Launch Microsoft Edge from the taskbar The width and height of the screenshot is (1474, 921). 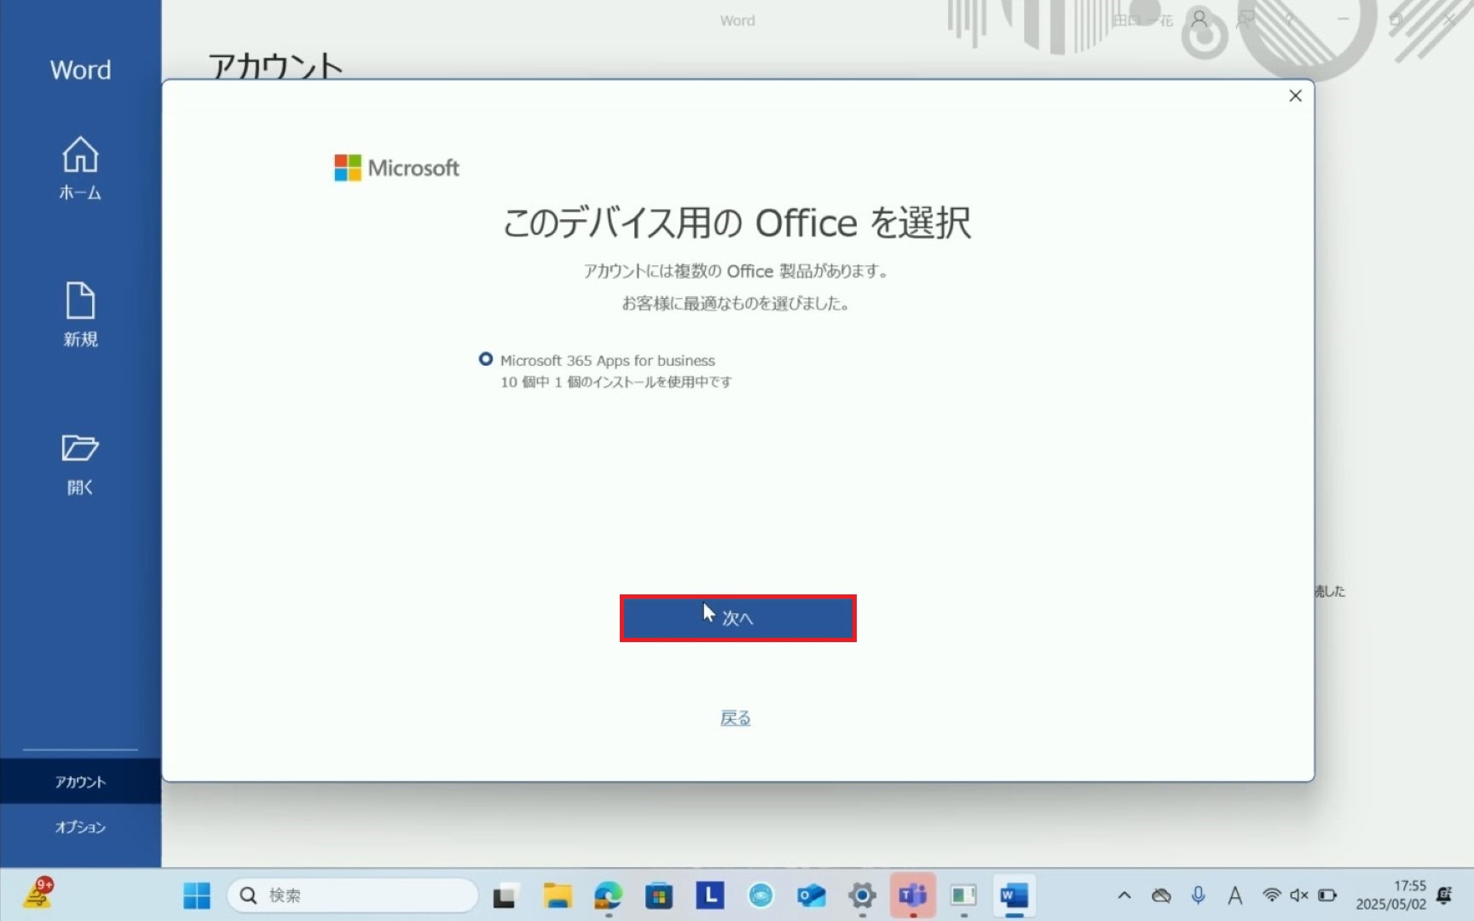coord(608,895)
